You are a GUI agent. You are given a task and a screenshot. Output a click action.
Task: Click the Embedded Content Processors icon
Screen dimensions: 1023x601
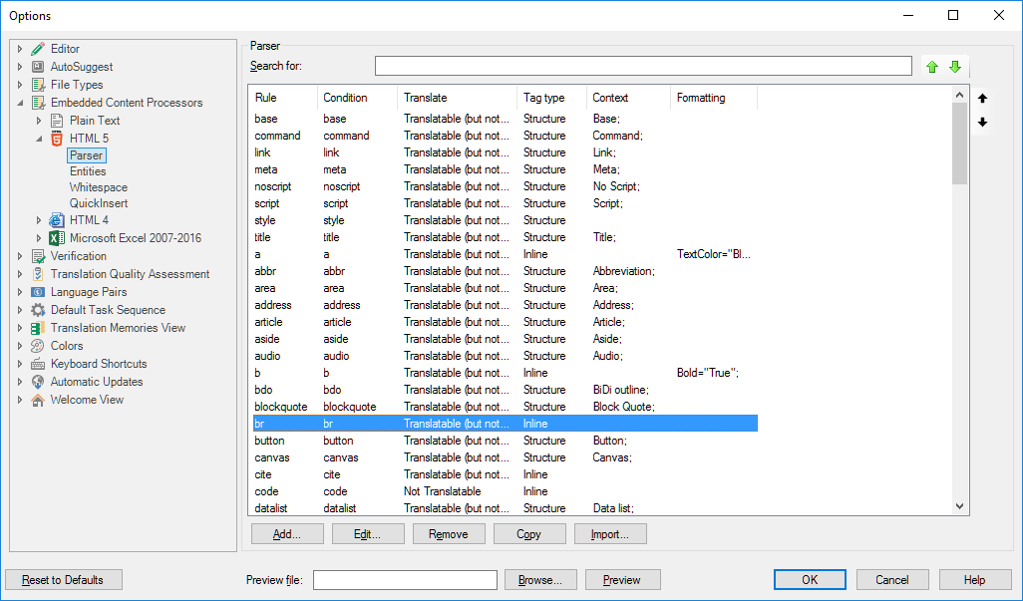[38, 103]
